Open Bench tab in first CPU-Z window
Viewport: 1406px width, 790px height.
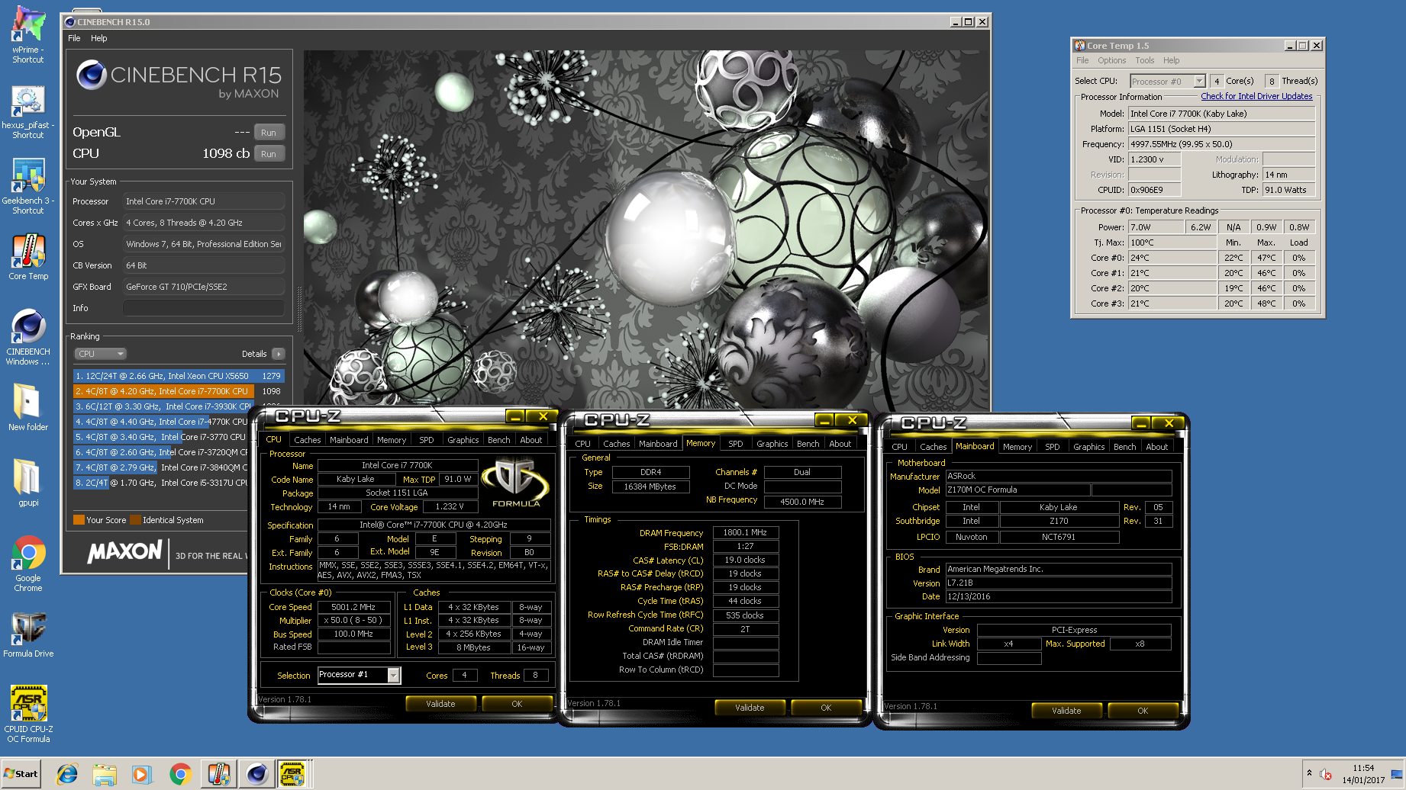tap(498, 440)
